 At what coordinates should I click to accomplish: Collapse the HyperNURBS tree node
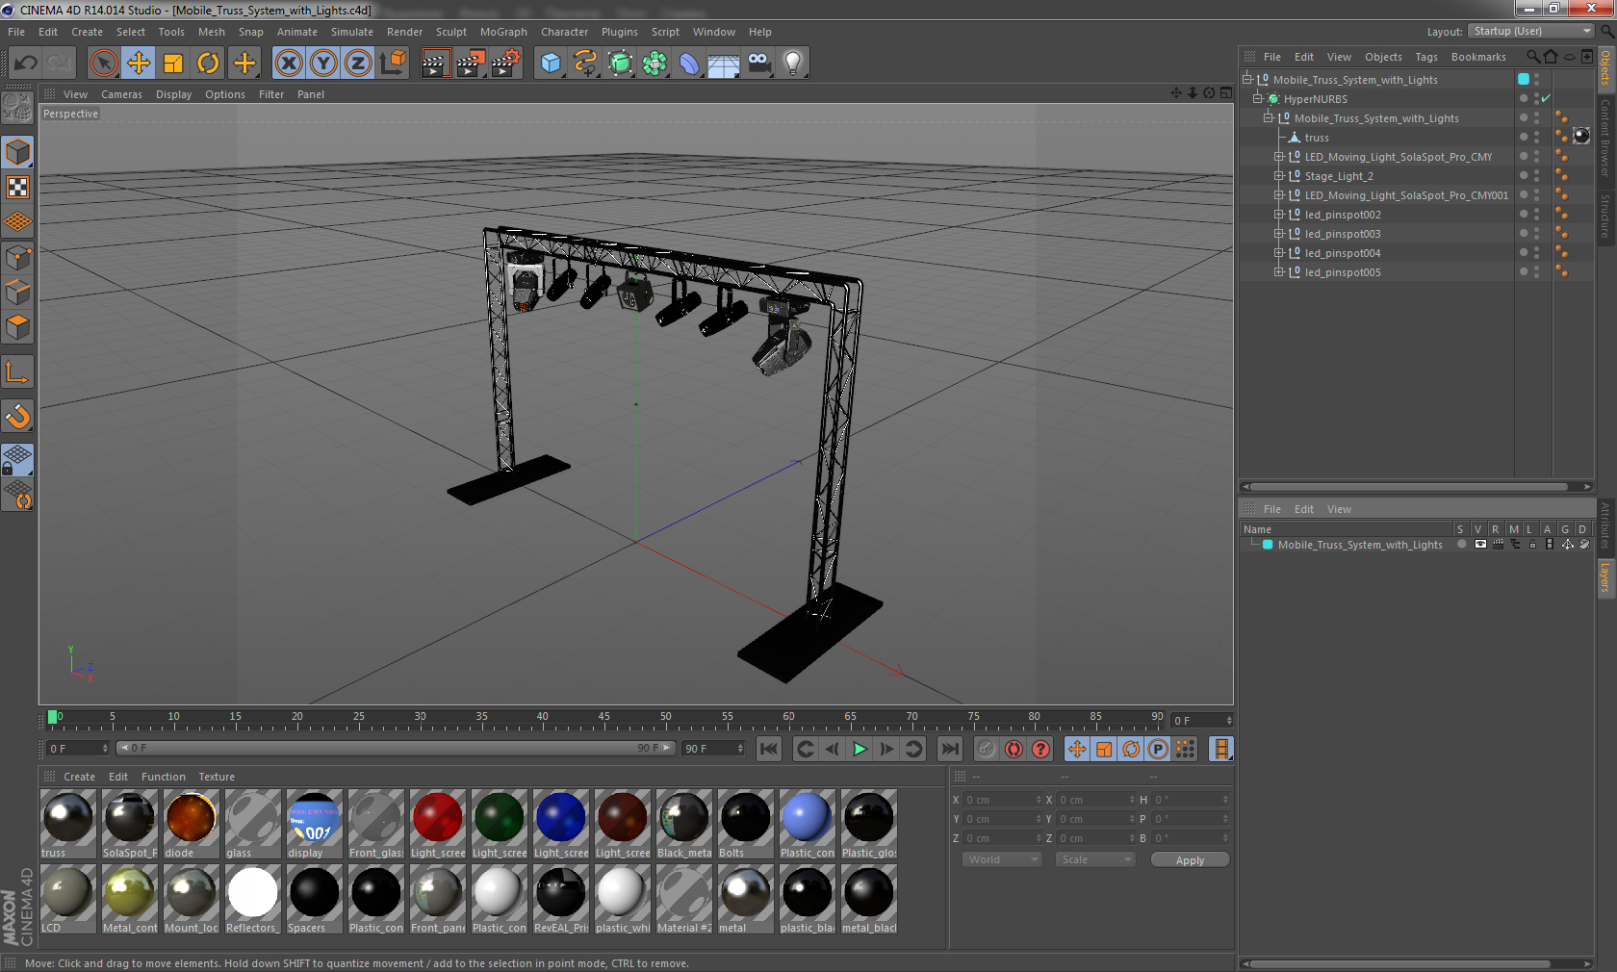(1257, 99)
